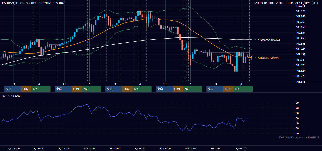Screen dimensions: 322x151
Task: Click RSI scale value 40
Action: point(297,123)
